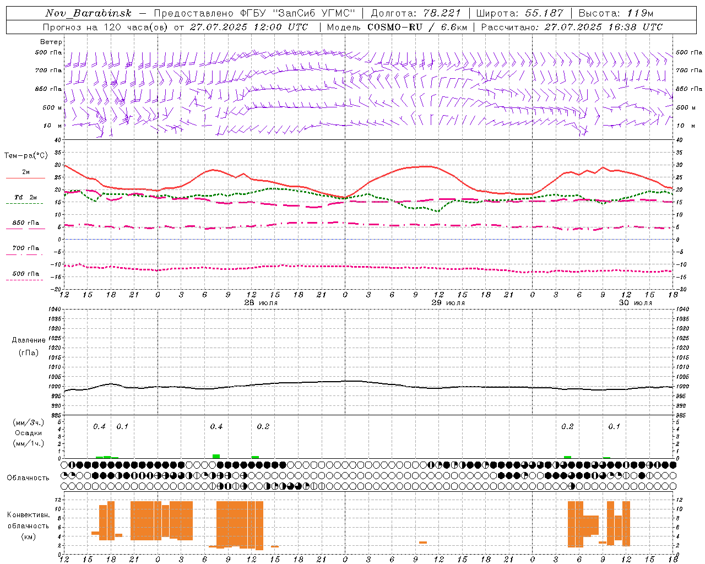The width and height of the screenshot is (705, 564).
Task: Click the Ветер panel label
Action: pos(51,42)
